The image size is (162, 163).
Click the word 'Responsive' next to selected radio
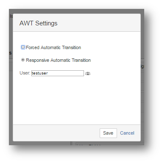tap(37, 60)
